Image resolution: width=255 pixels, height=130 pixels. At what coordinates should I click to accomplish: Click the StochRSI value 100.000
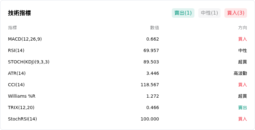[150, 119]
